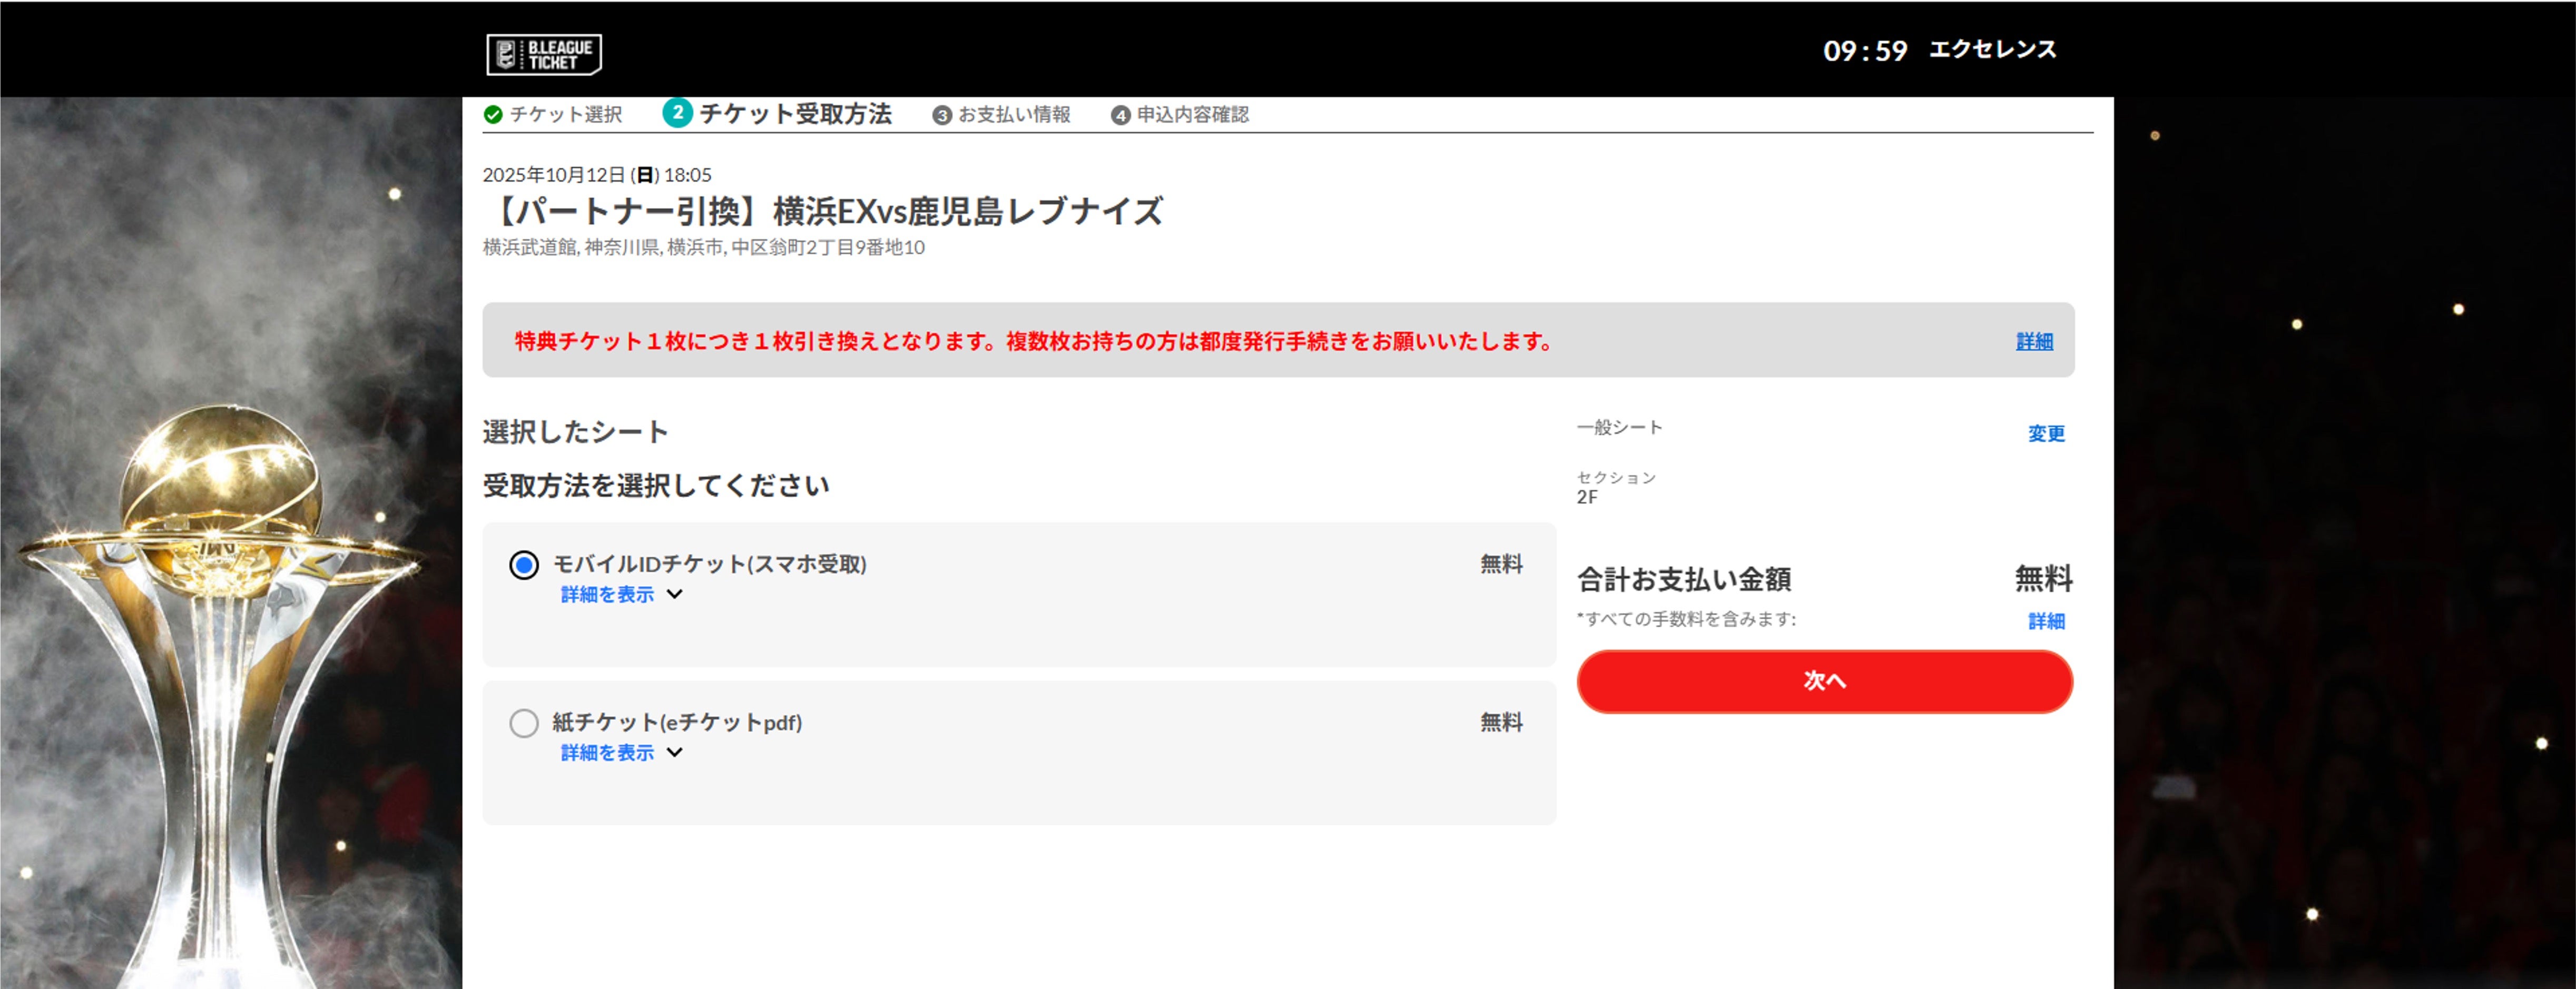Select the モバイルIDチケット radio button

pos(524,565)
